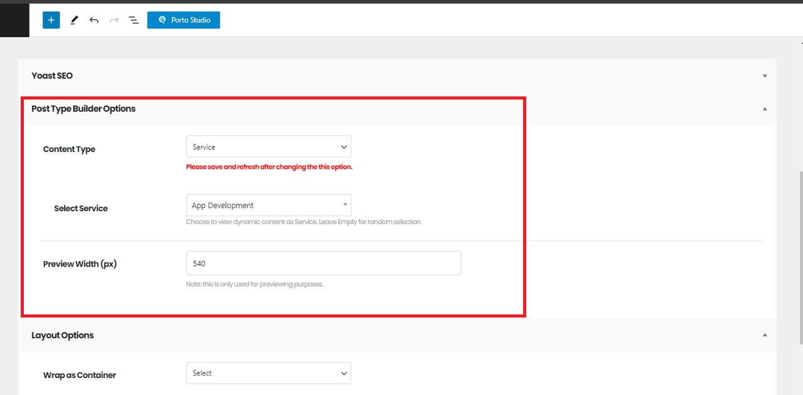Click the Layout Options heading
The width and height of the screenshot is (803, 395).
pos(63,335)
